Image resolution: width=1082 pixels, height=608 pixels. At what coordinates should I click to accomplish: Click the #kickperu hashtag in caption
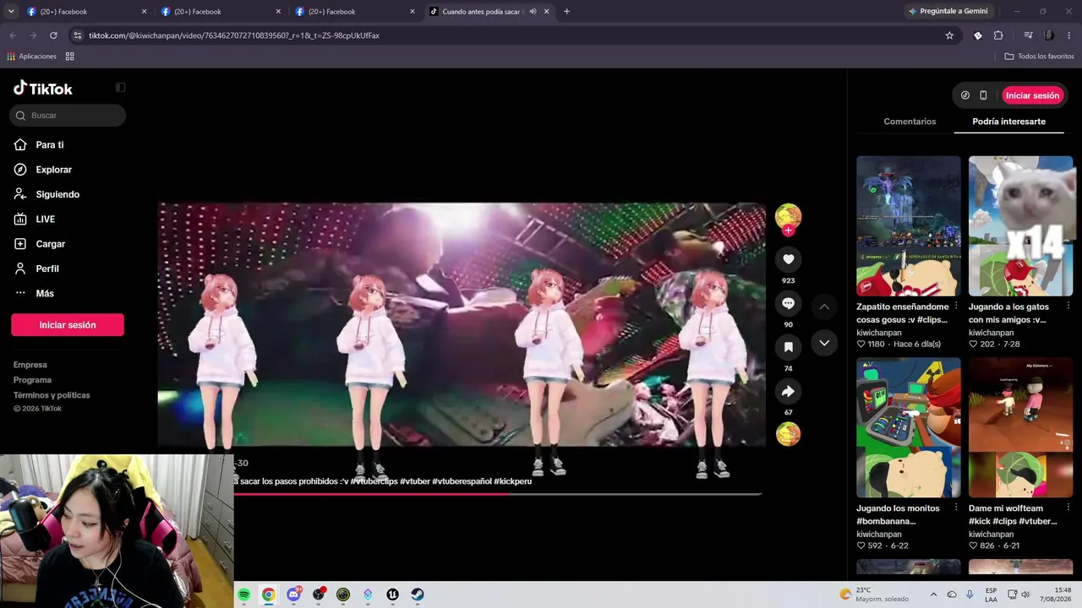click(513, 481)
